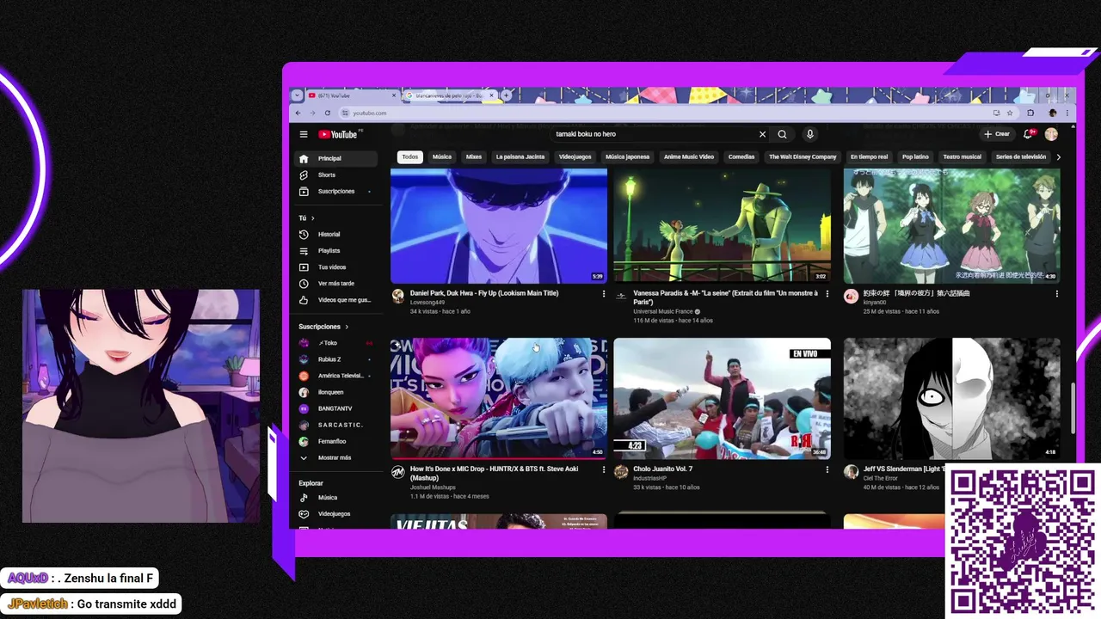
Task: Start voice search with microphone icon
Action: point(809,134)
